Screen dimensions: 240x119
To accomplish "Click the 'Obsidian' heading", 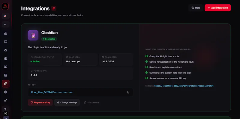I will [x=49, y=33].
